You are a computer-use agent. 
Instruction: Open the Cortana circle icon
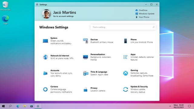[x=45, y=89]
